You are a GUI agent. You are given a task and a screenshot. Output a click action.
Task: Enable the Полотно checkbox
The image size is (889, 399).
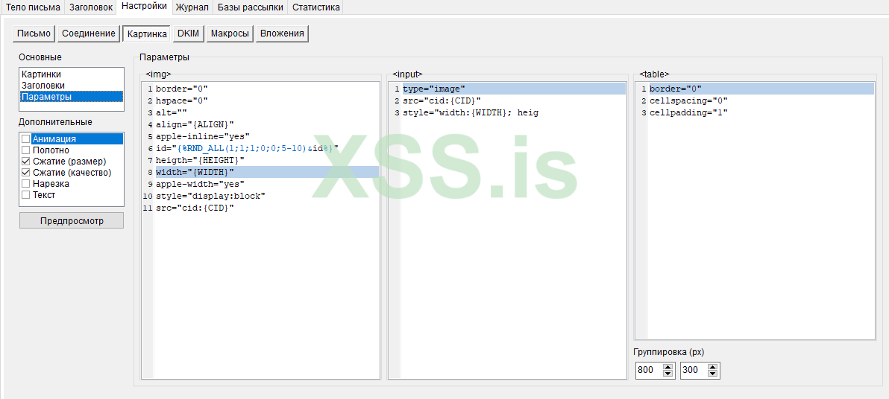click(25, 150)
